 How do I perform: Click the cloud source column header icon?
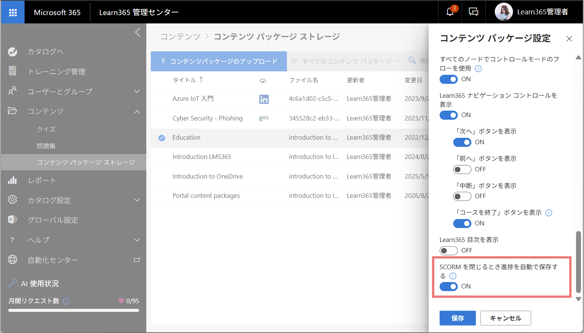(x=263, y=80)
